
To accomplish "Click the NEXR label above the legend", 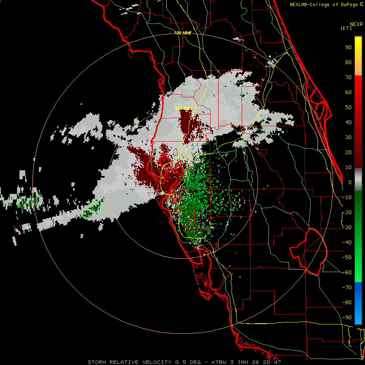I will click(356, 24).
